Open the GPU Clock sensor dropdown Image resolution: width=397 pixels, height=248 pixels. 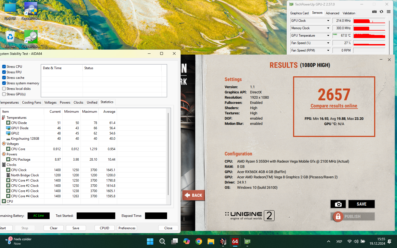328,21
